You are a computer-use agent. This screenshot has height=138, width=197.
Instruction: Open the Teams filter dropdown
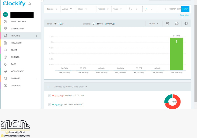pyautogui.click(x=52, y=9)
